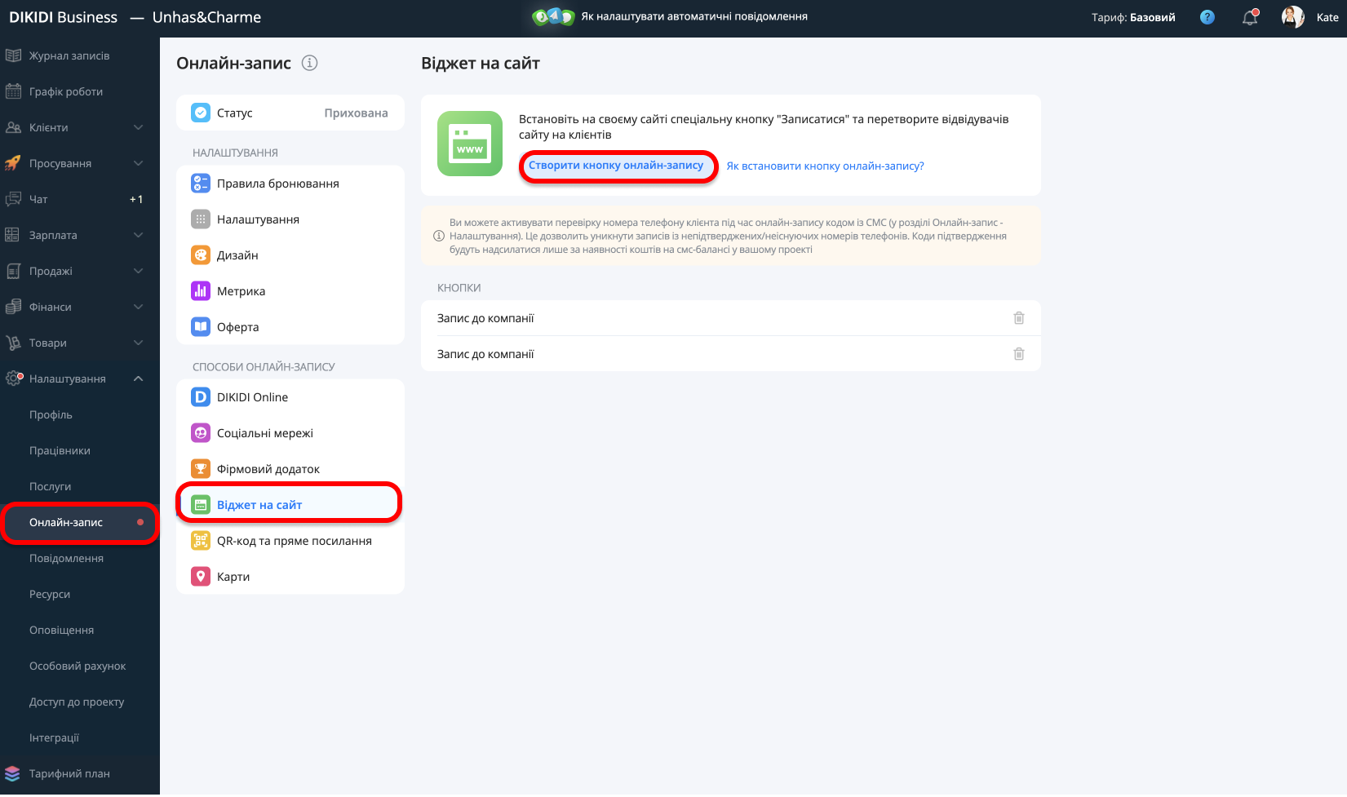Click the Графік роботи calendar icon
The height and width of the screenshot is (797, 1347).
click(x=13, y=91)
